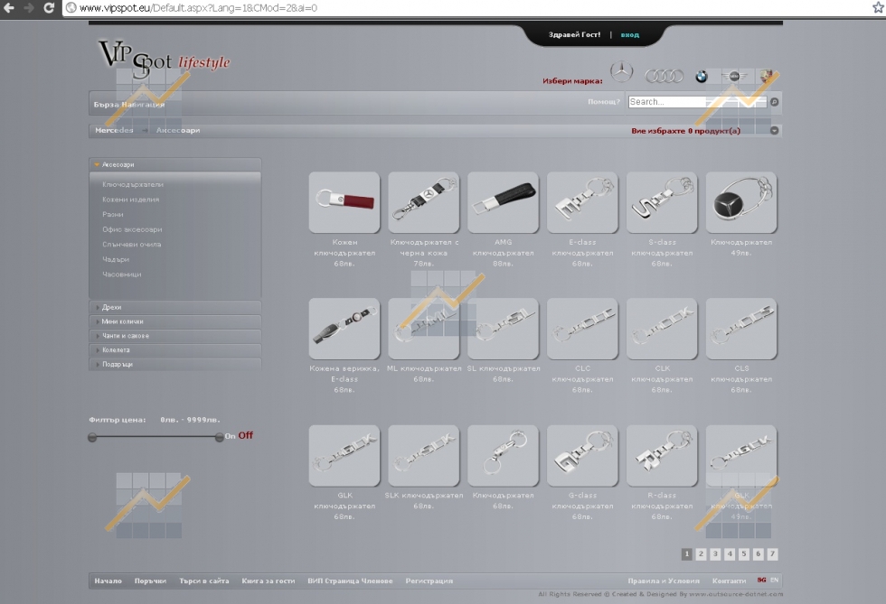Open the Поръчки footer link
This screenshot has height=604, width=886.
tap(150, 581)
